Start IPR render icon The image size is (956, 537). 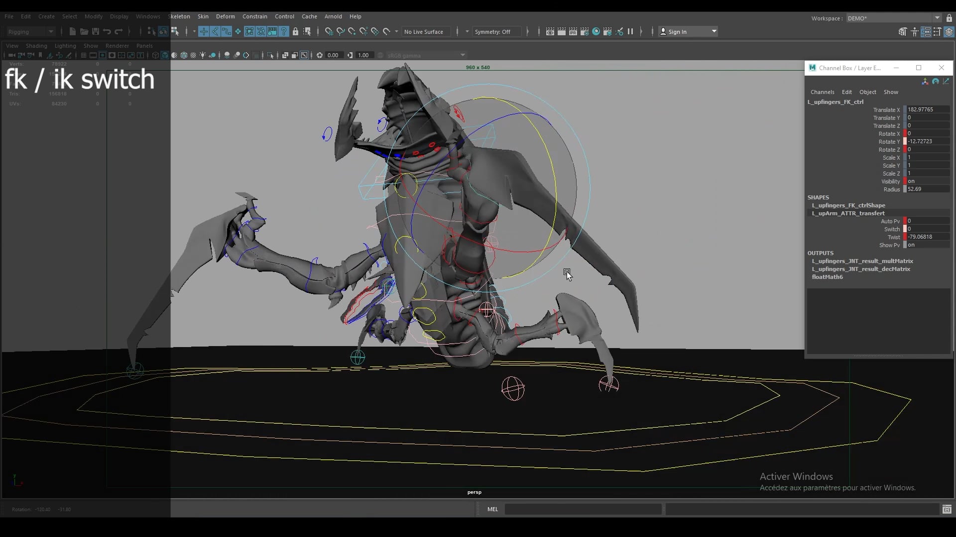coord(573,31)
